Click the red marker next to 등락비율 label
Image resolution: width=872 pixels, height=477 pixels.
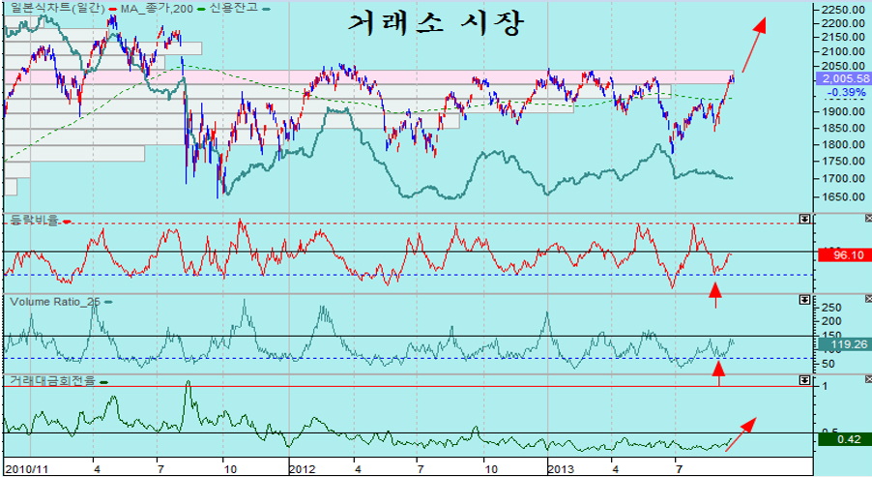tap(67, 222)
